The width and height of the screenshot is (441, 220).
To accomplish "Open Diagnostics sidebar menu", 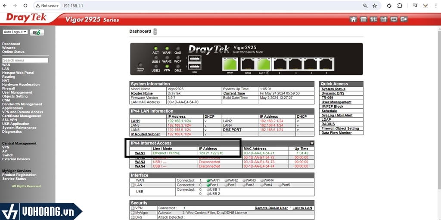I will (x=12, y=131).
